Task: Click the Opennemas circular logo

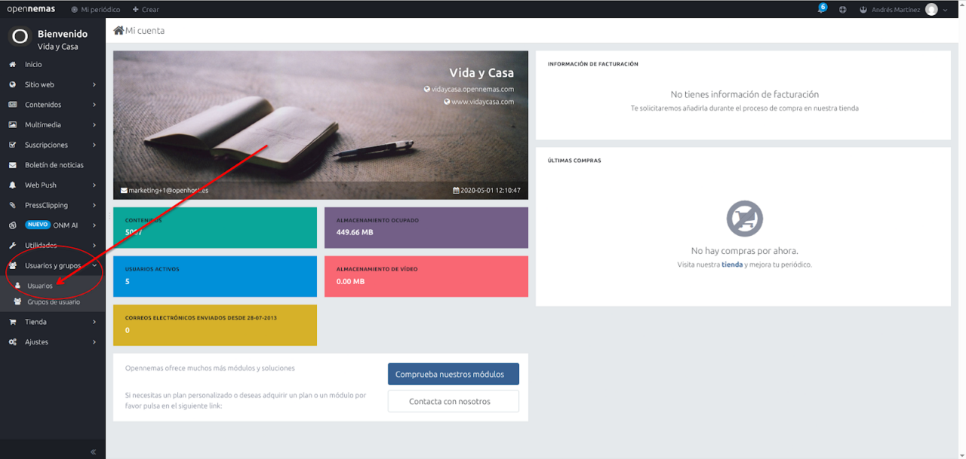Action: 20,37
